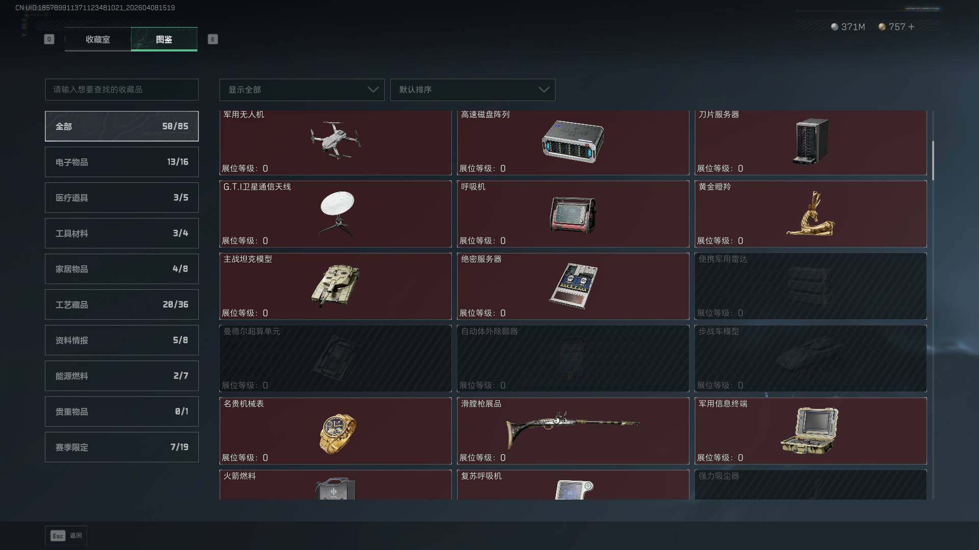The height and width of the screenshot is (550, 979).
Task: Switch to the 收藏室 tab
Action: coord(97,39)
